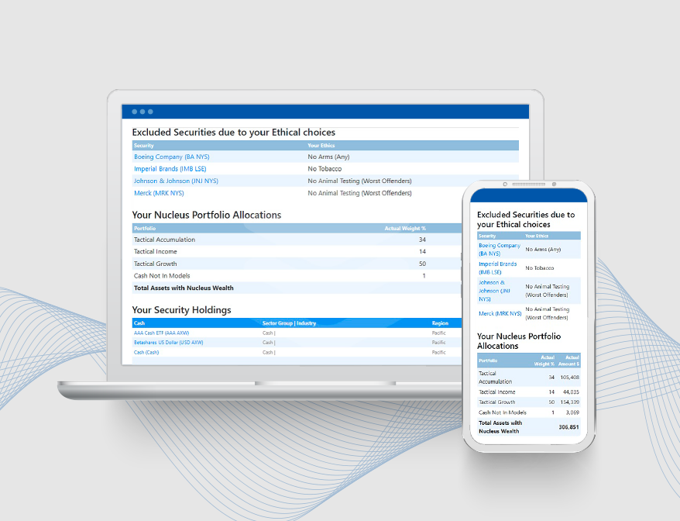Tap Imperial Brands (IMB LSE) link on phone

497,268
